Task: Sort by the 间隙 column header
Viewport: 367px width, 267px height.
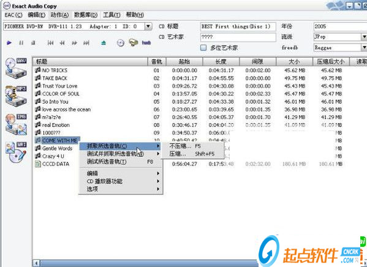Action: 258,62
